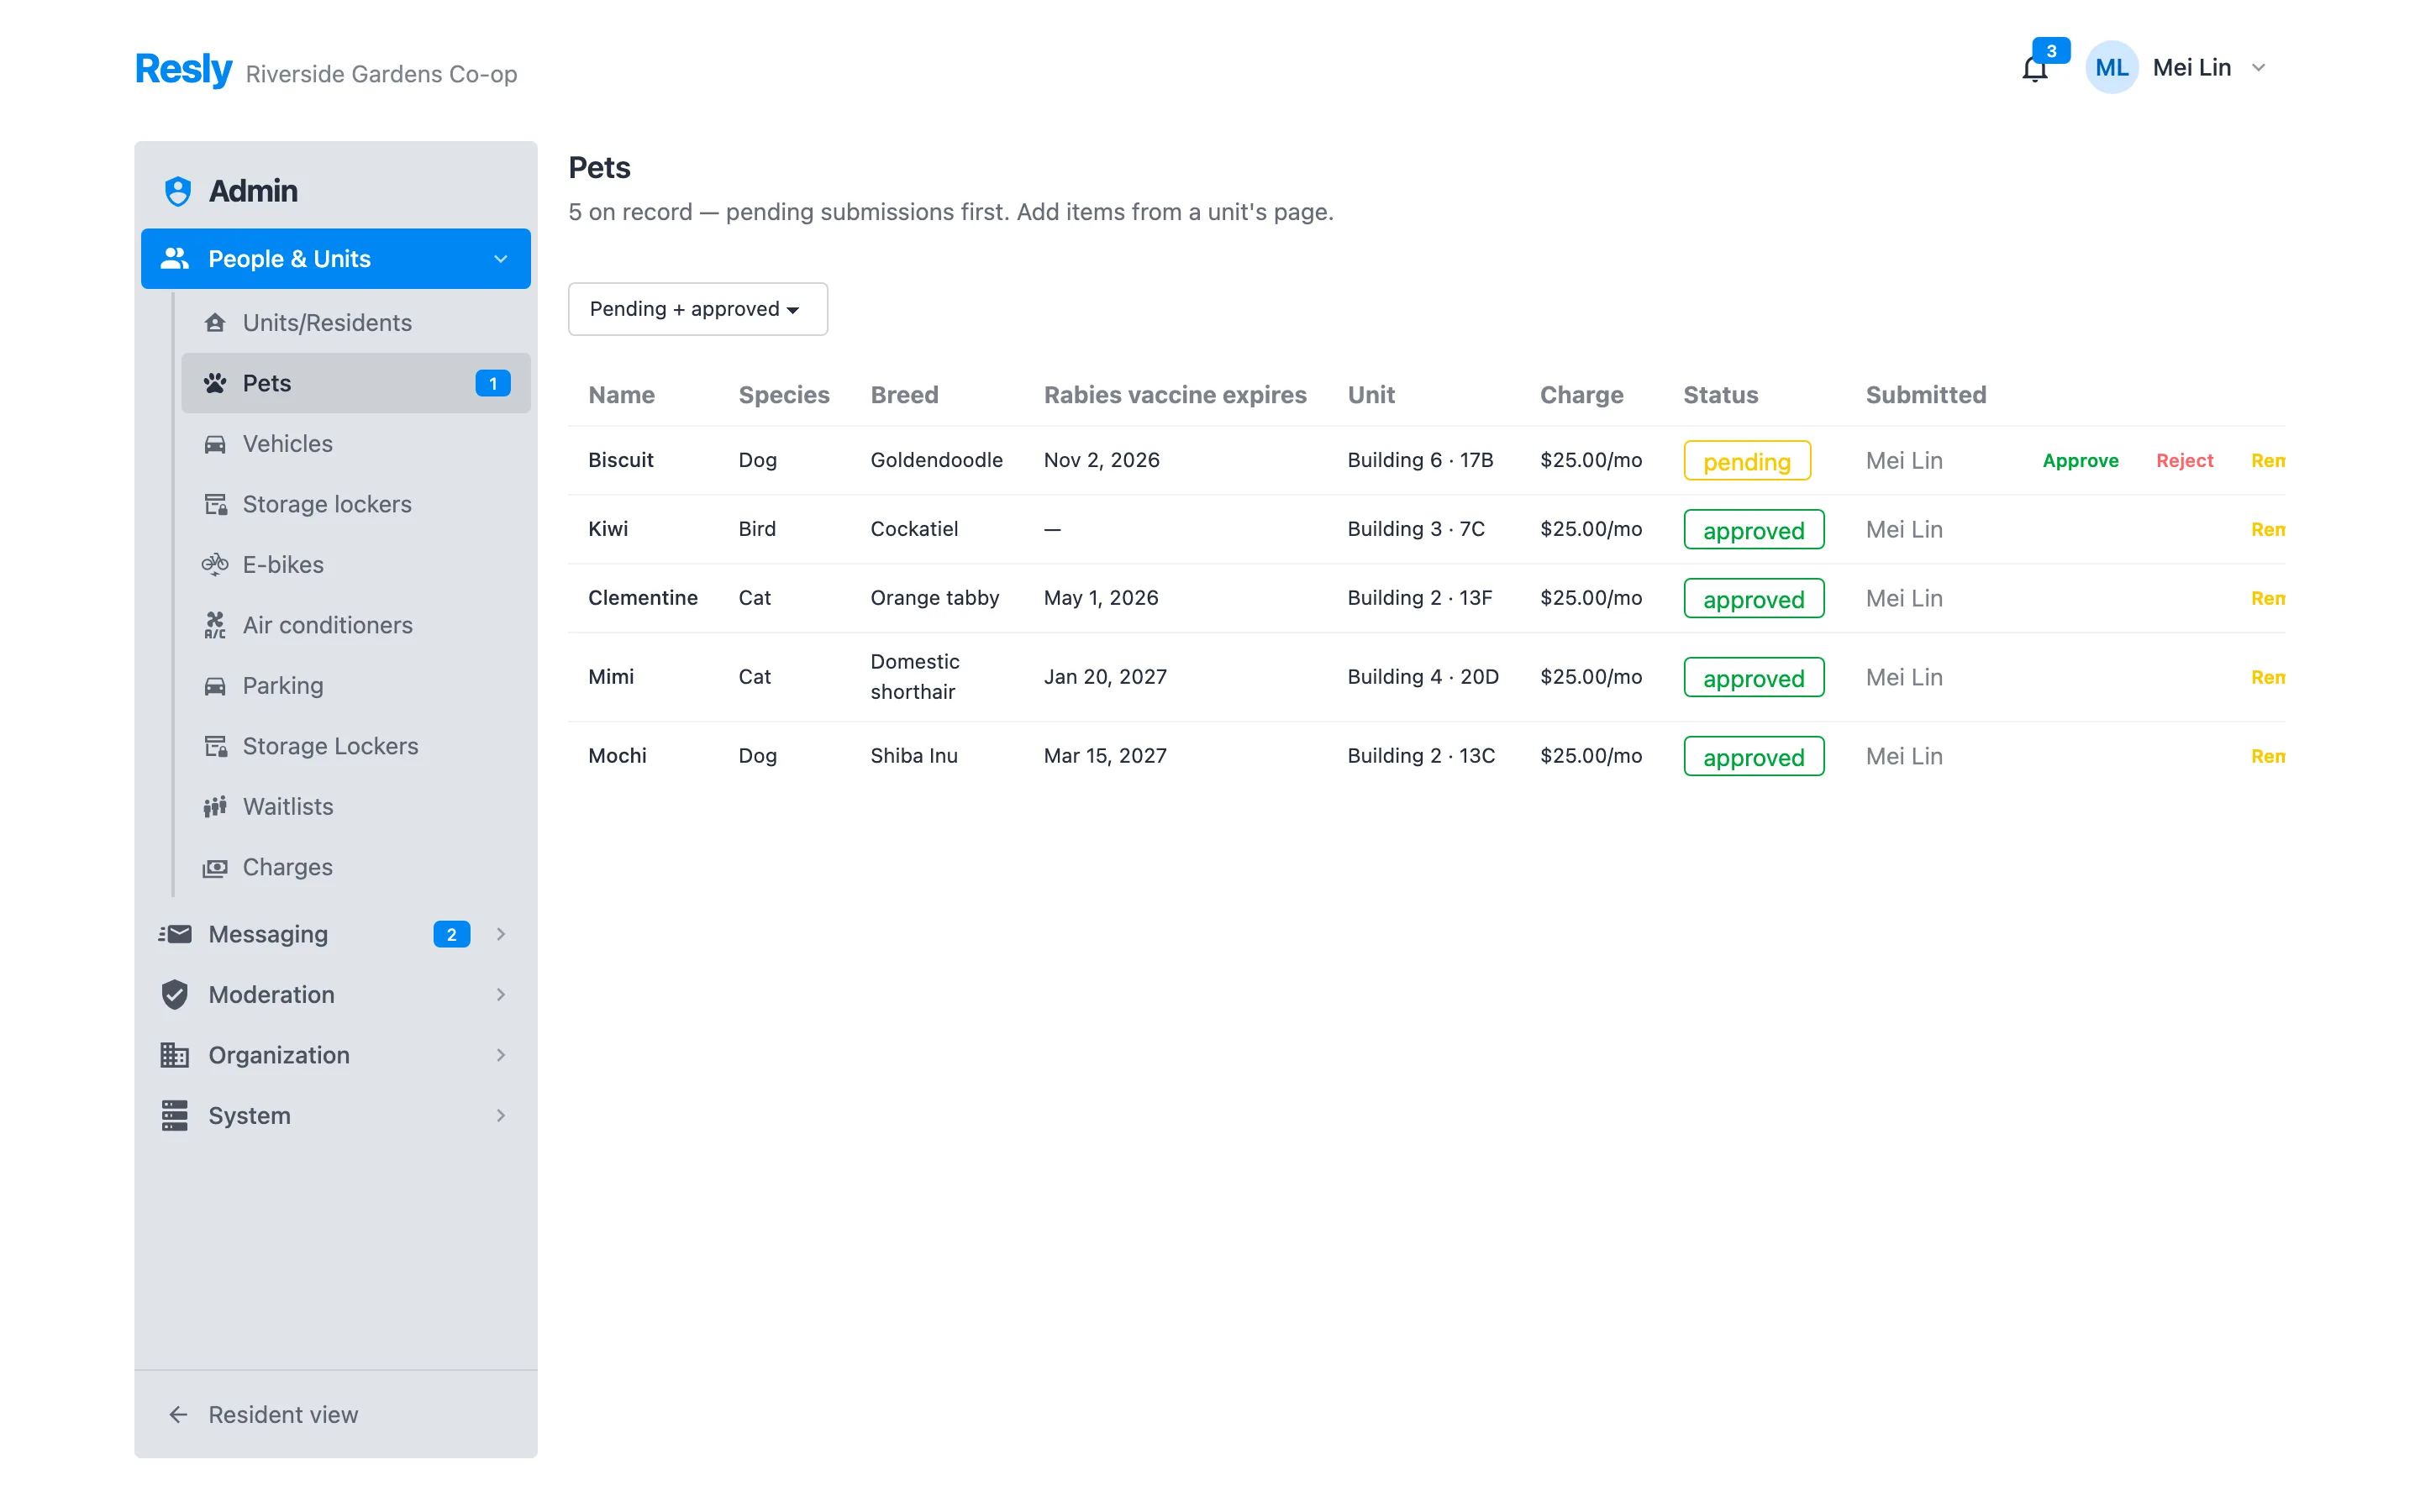
Task: Click the Moderation shield check icon
Action: click(x=175, y=994)
